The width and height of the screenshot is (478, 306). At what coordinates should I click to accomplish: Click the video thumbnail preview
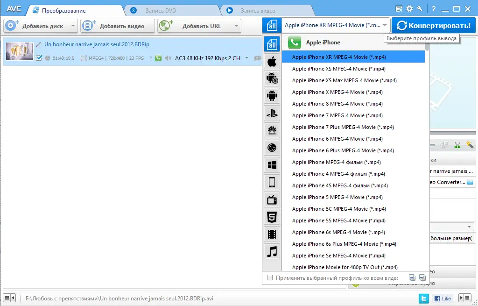click(x=20, y=51)
